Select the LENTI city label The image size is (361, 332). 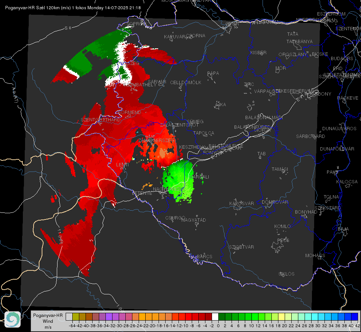122,165
